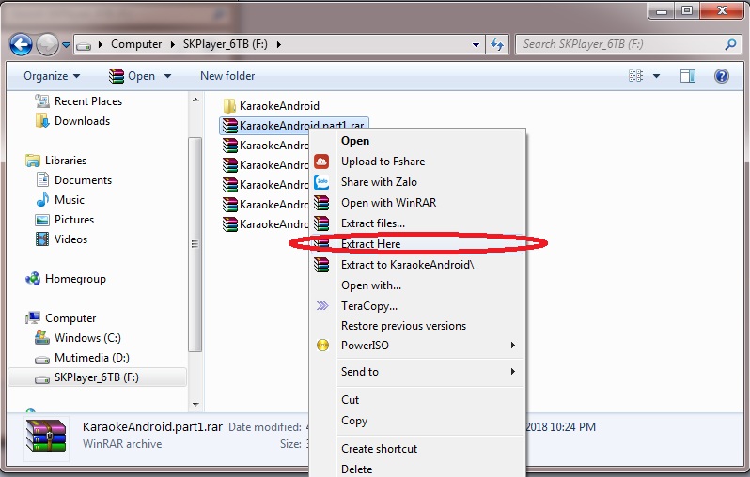The width and height of the screenshot is (750, 477).
Task: Choose Extract to KaraokeAndroid\
Action: pyautogui.click(x=417, y=264)
